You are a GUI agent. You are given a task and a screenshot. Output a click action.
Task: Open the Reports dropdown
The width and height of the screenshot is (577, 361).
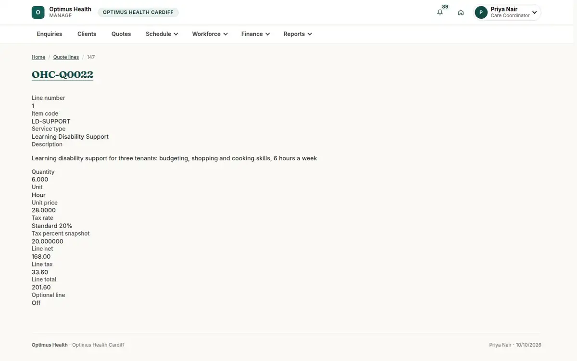[x=298, y=34]
